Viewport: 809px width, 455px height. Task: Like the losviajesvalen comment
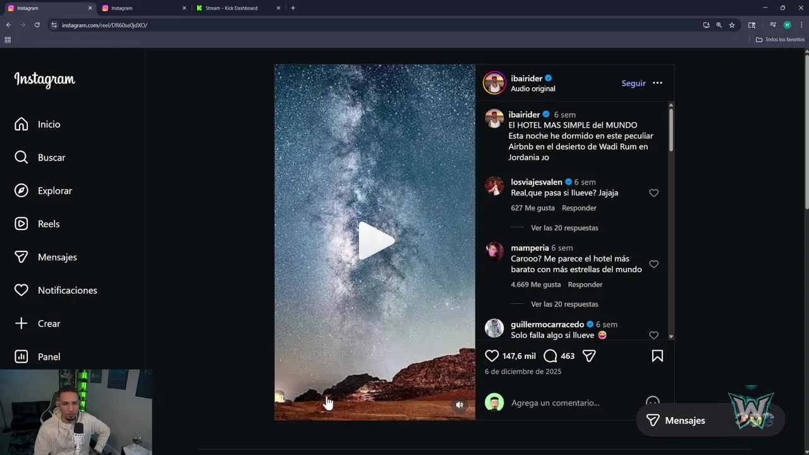click(654, 193)
